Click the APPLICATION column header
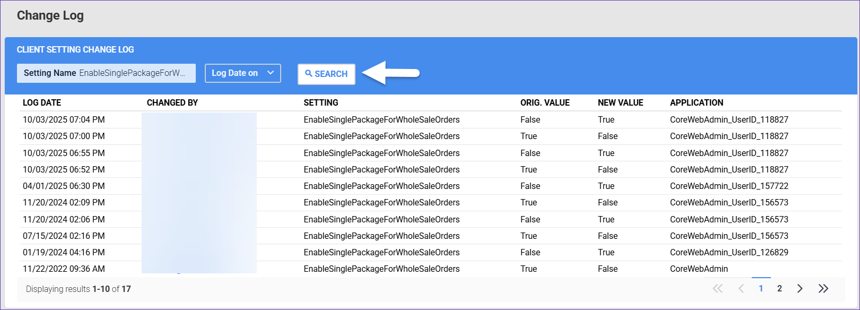Viewport: 860px width, 310px height. coord(697,103)
